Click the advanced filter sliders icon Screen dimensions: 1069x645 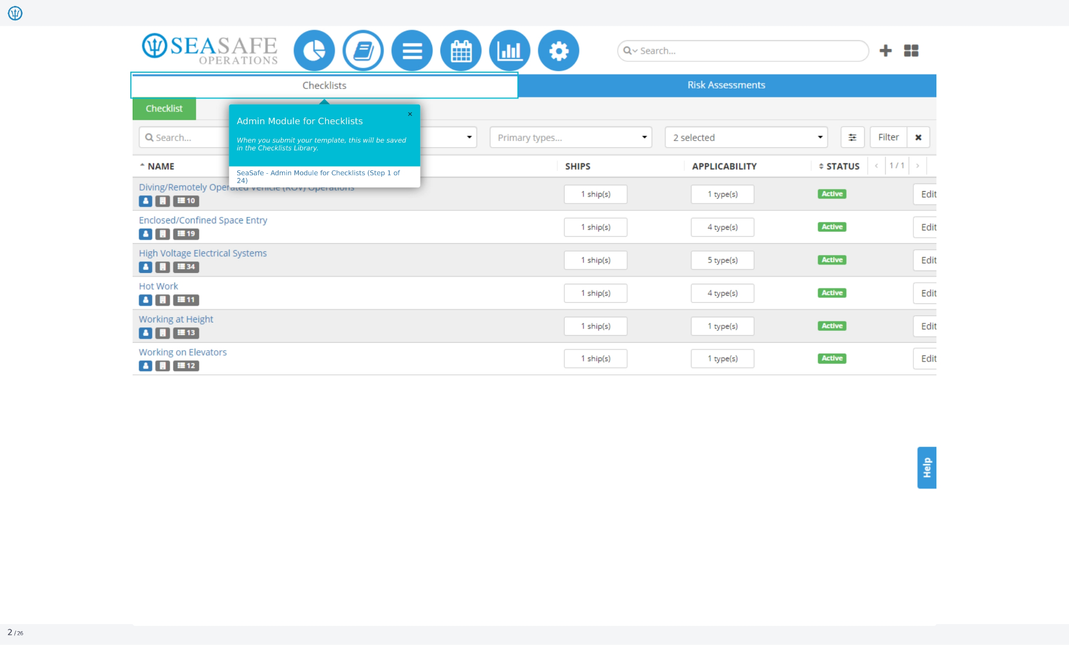(853, 137)
